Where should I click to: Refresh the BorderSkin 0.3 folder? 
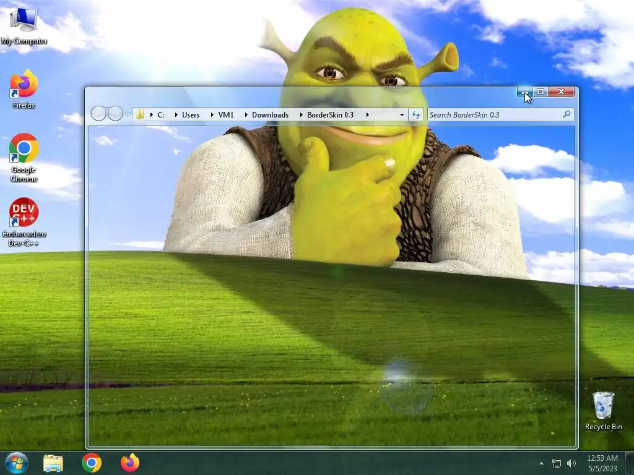click(415, 114)
